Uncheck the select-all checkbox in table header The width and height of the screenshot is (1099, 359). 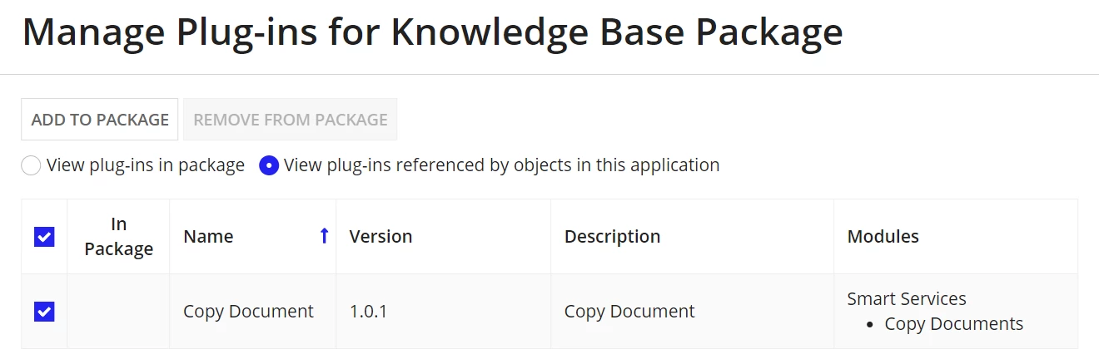click(x=44, y=237)
